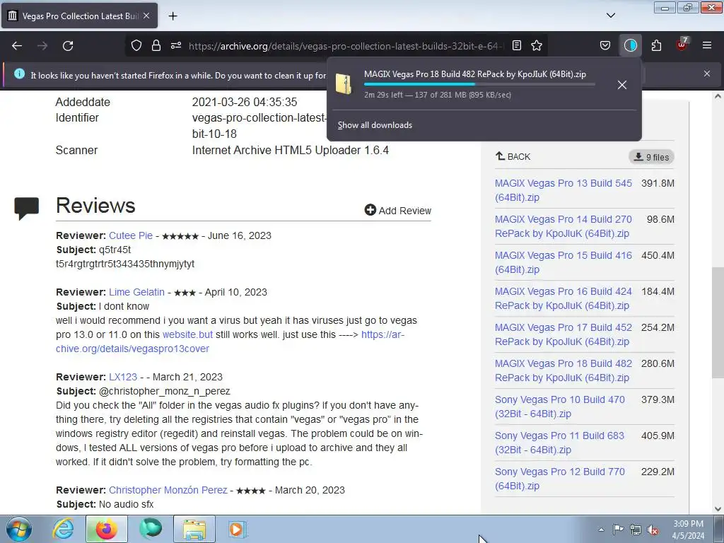Open the downloads panel toolbar icon

pyautogui.click(x=630, y=46)
